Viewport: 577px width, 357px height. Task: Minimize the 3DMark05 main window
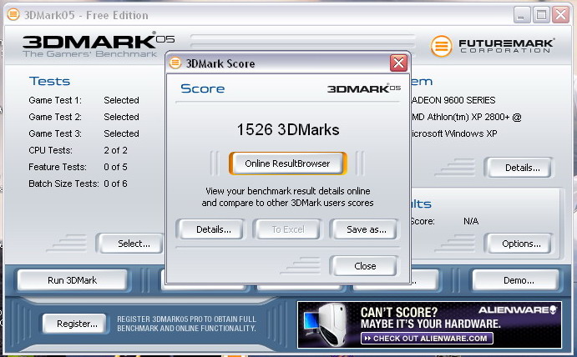pyautogui.click(x=521, y=15)
